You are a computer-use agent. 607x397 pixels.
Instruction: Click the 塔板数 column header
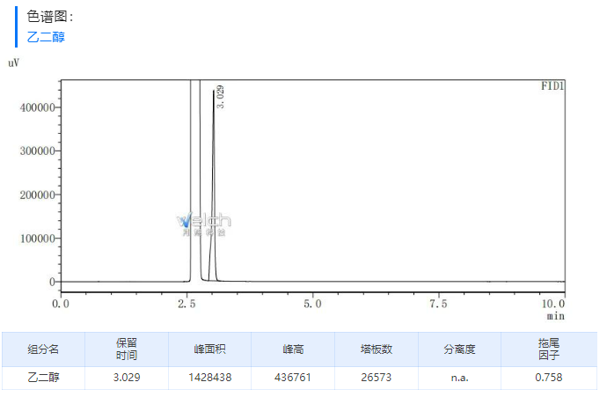377,349
